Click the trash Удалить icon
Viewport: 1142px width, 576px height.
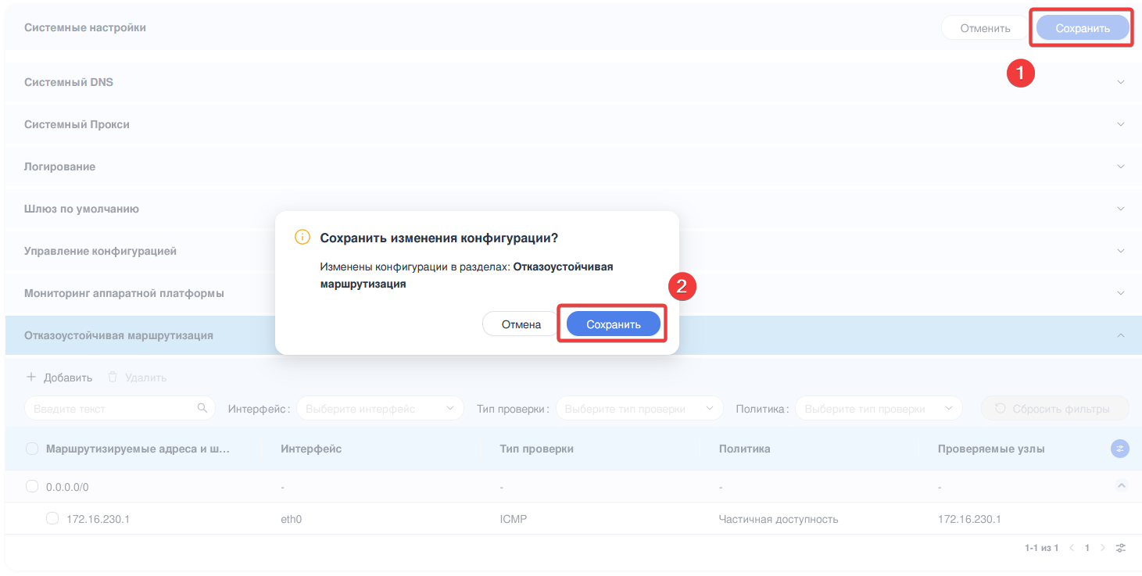pyautogui.click(x=113, y=377)
